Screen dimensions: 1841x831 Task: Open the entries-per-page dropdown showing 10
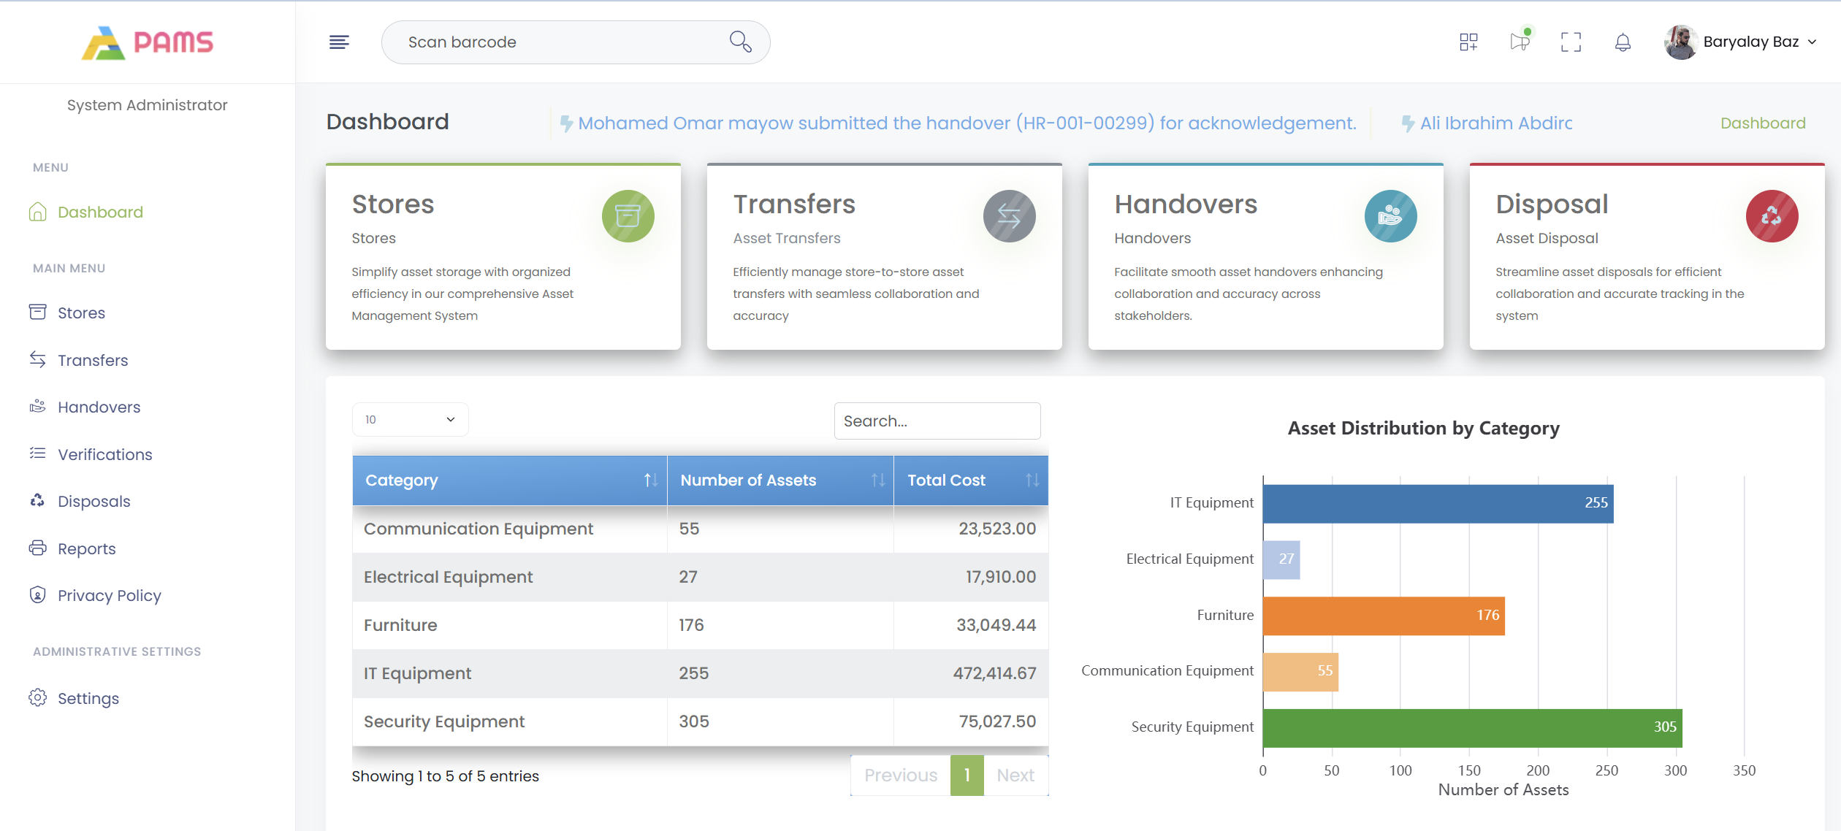click(410, 420)
